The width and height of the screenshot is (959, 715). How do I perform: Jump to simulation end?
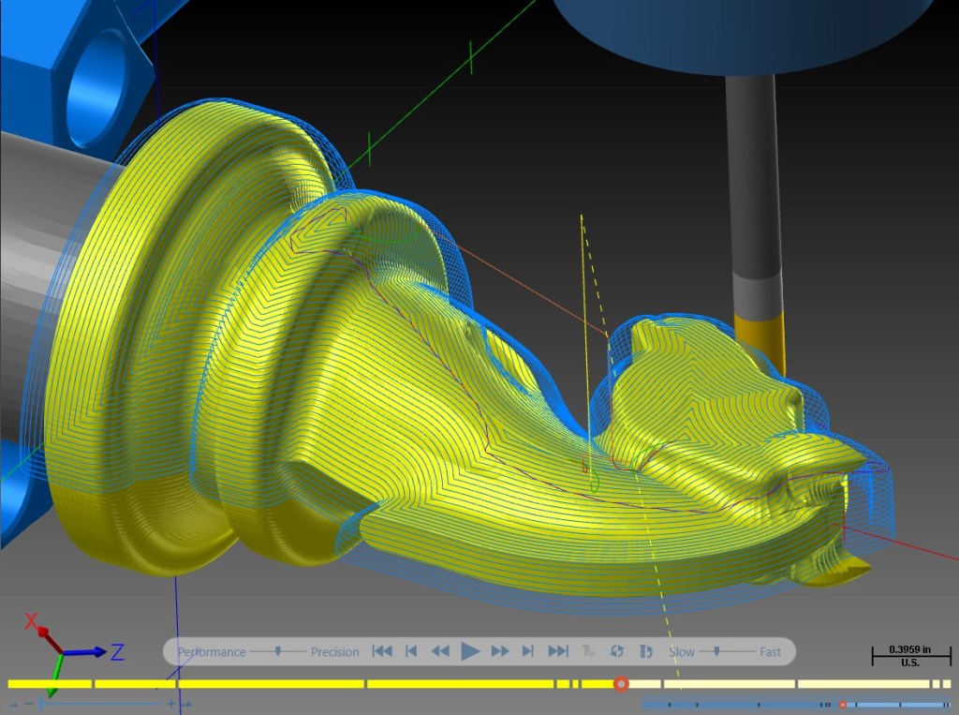point(558,651)
